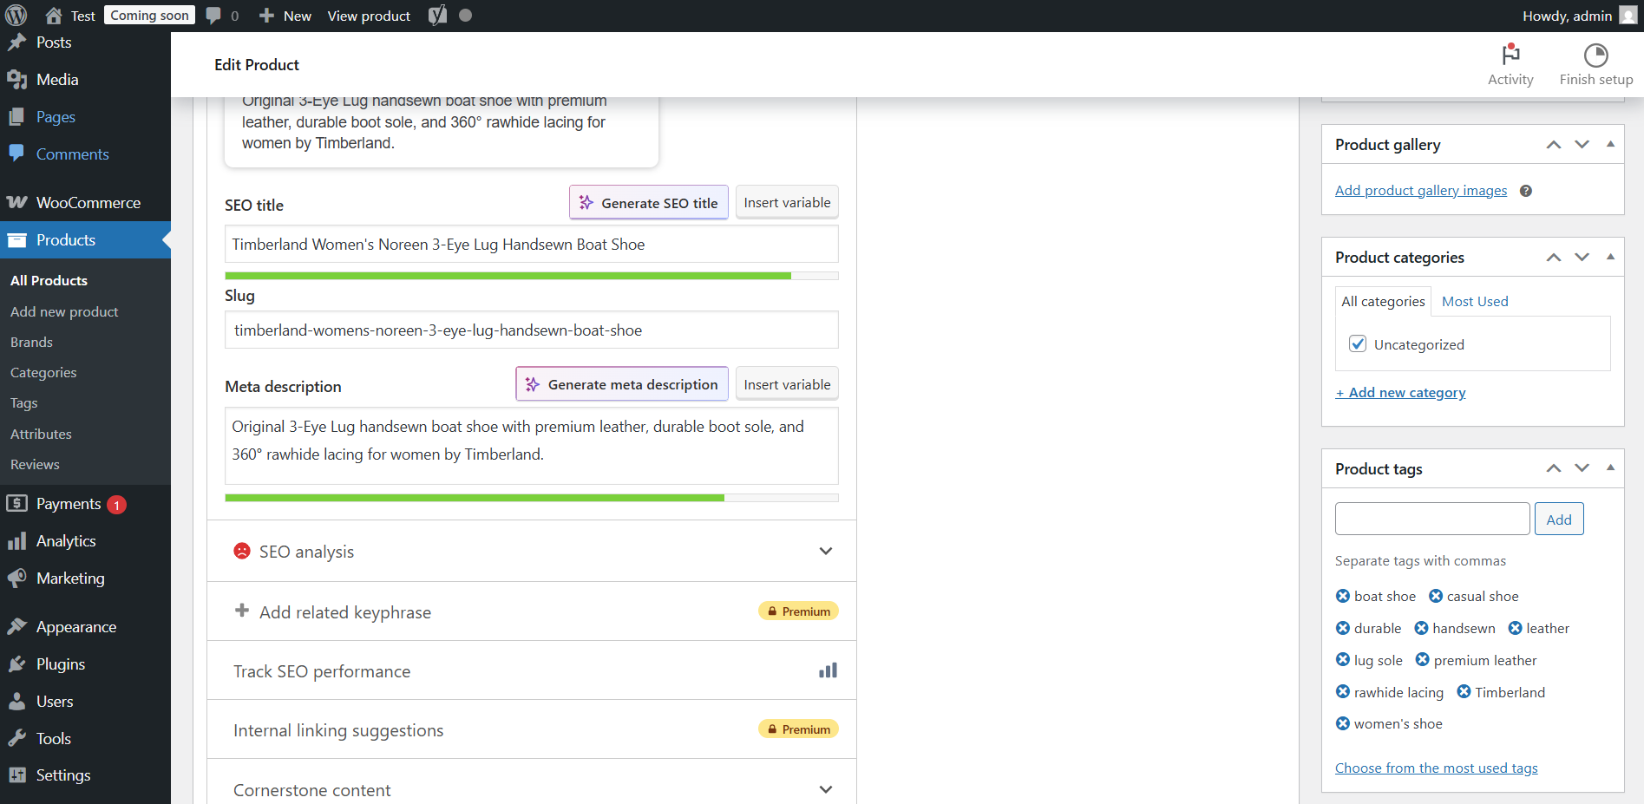This screenshot has height=804, width=1644.
Task: Remove the 'Timberland' tag
Action: 1464,692
